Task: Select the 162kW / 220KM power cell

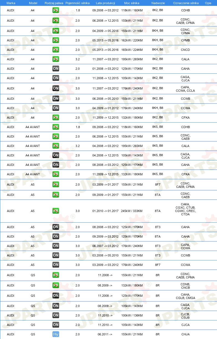Action: [132, 40]
